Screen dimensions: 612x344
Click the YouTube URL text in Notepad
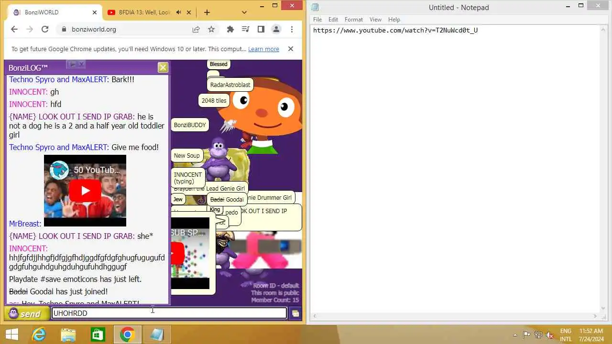click(x=395, y=30)
